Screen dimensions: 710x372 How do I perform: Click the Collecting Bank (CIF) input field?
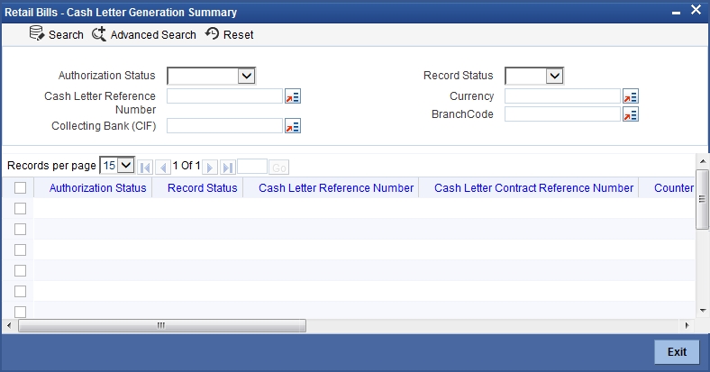225,126
